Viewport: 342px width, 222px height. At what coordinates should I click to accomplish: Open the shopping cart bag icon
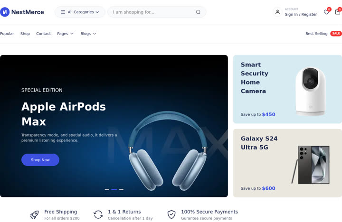point(338,12)
